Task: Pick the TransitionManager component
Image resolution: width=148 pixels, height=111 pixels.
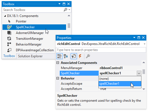Action: tap(29, 39)
